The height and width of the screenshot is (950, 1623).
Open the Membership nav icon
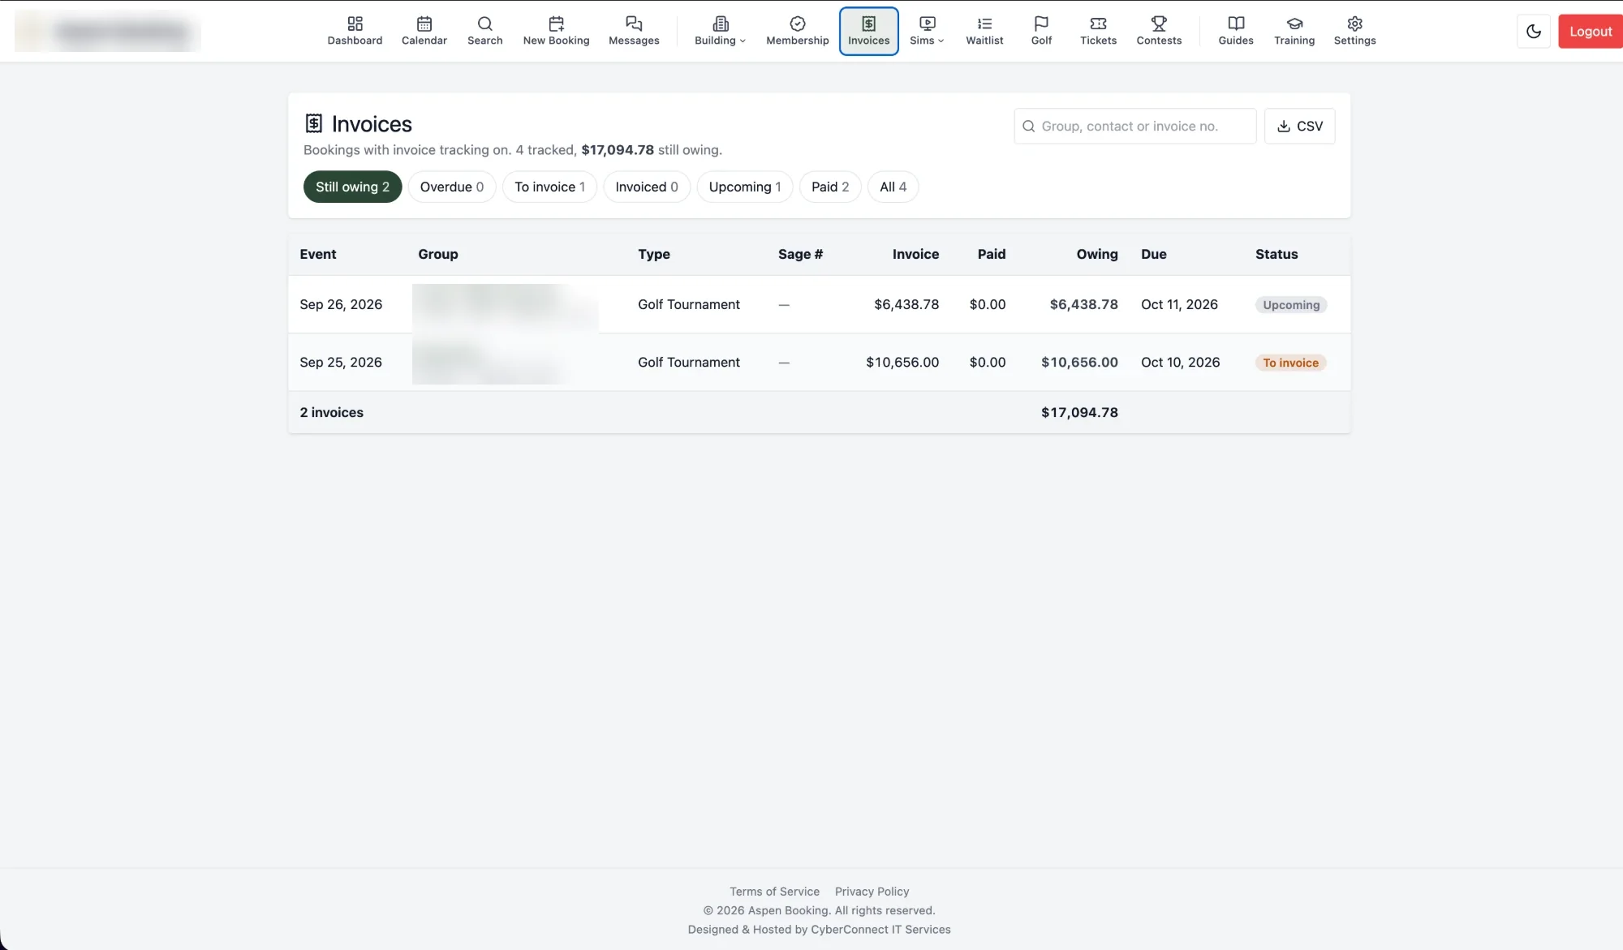pyautogui.click(x=797, y=31)
